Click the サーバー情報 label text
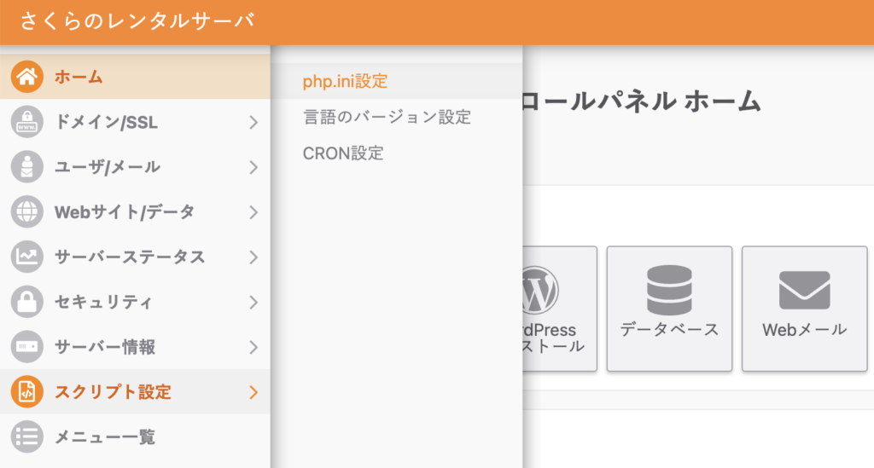This screenshot has width=874, height=468. point(105,348)
